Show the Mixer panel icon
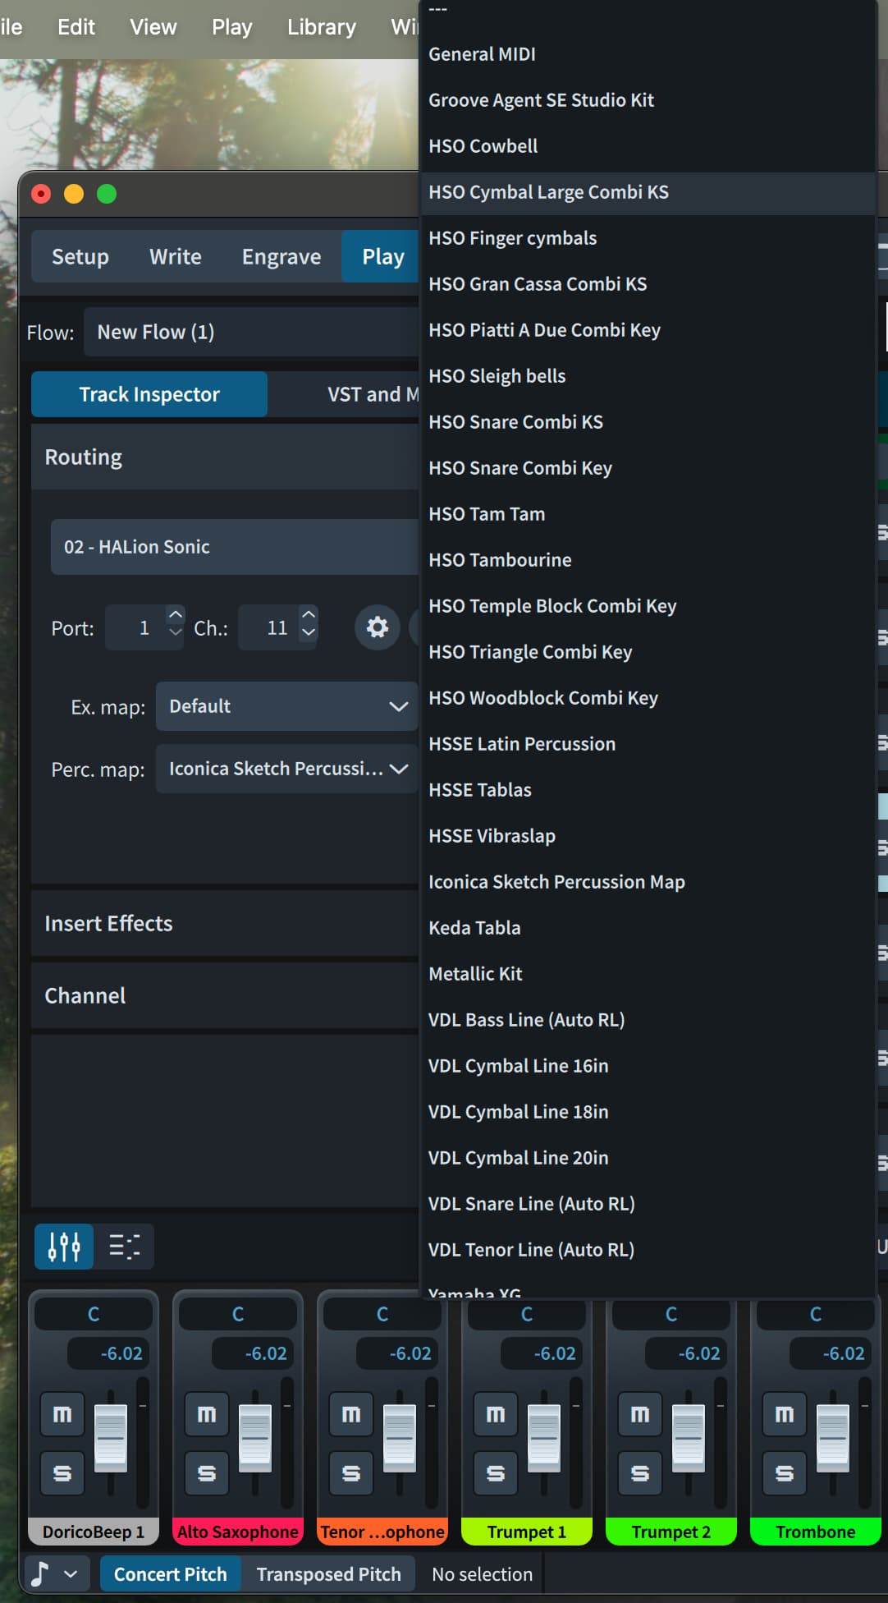The image size is (888, 1603). [x=64, y=1246]
